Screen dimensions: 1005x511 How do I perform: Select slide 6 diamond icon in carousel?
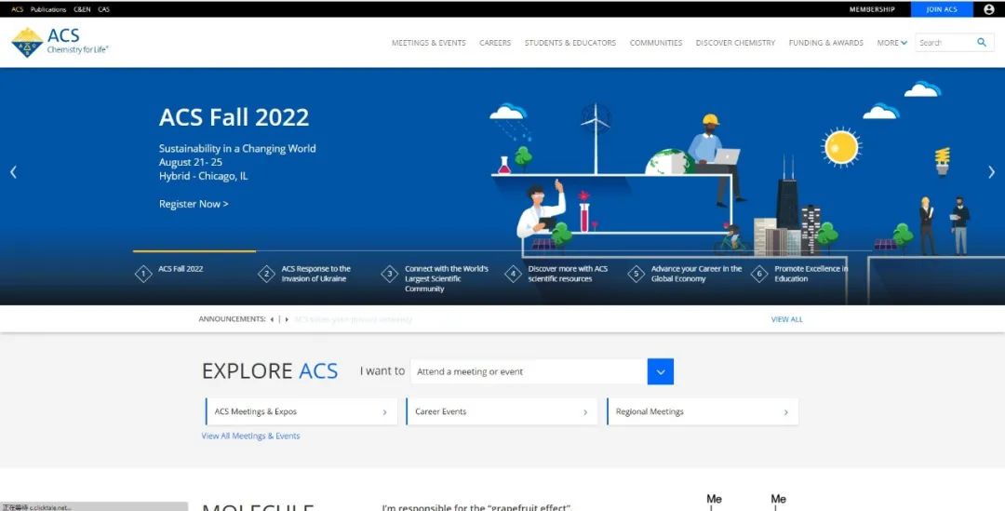click(759, 274)
